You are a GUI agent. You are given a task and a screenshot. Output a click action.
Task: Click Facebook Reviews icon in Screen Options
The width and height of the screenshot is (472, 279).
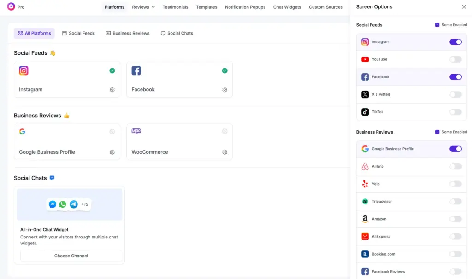[365, 272]
